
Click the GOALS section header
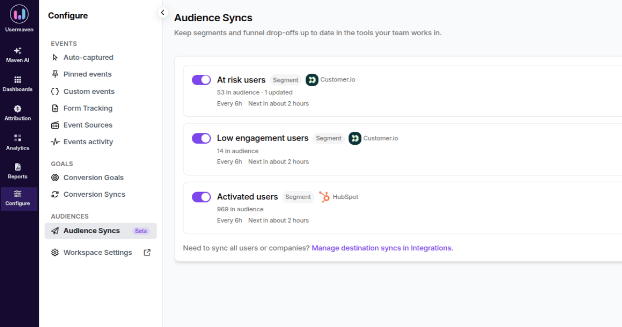pyautogui.click(x=62, y=163)
